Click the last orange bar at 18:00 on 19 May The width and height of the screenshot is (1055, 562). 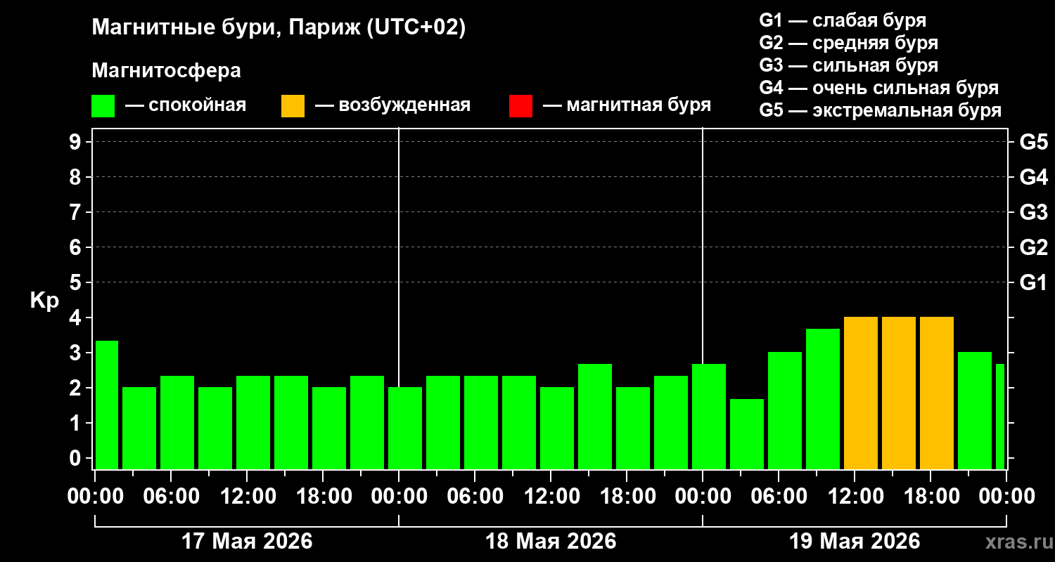(937, 393)
